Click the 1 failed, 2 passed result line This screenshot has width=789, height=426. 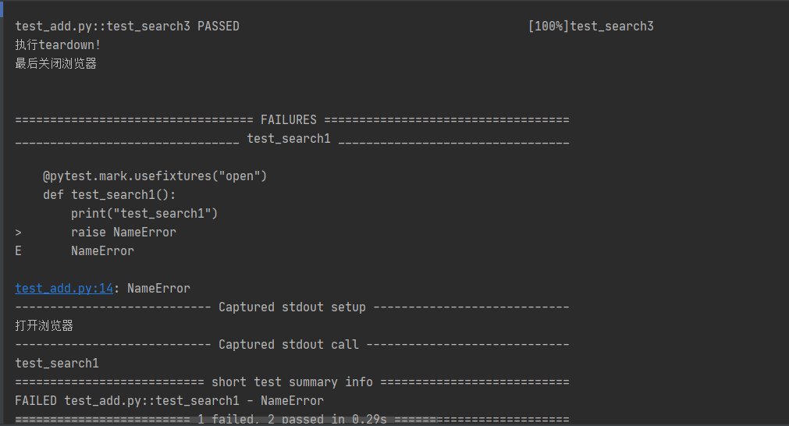point(292,420)
